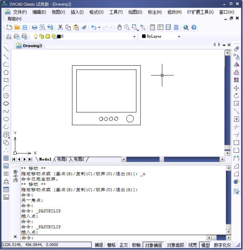Viewport: 243px width, 250px height.
Task: Activate the Pan hand tool
Action: tap(119, 27)
